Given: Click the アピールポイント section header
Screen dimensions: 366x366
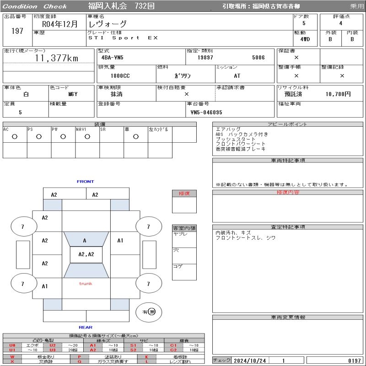Looking at the screenshot, I should 287,124.
